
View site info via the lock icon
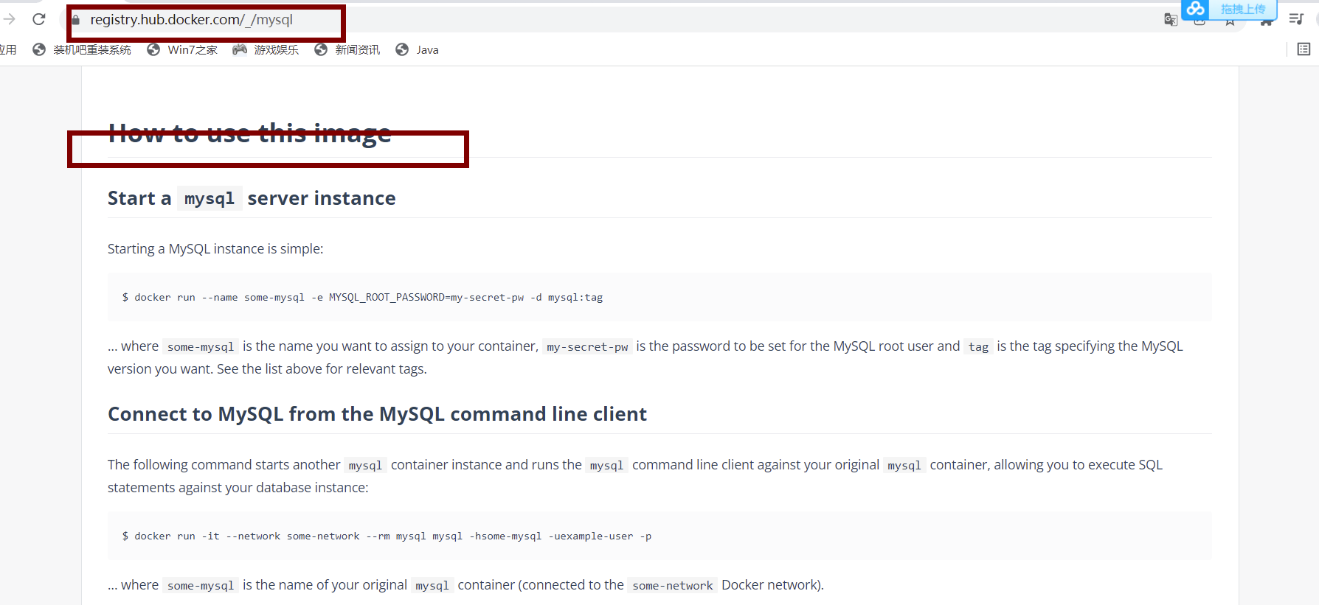(75, 20)
